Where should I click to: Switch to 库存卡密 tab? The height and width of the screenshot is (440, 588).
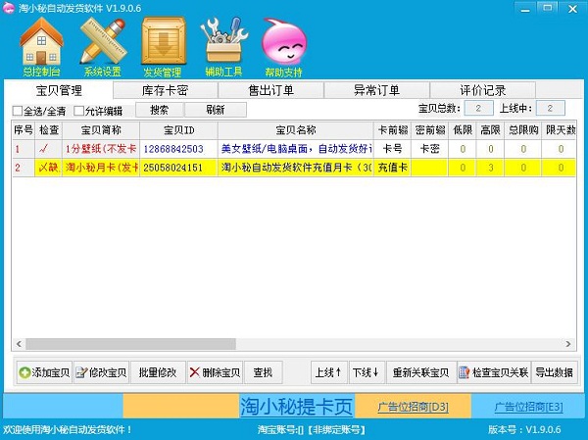point(165,90)
